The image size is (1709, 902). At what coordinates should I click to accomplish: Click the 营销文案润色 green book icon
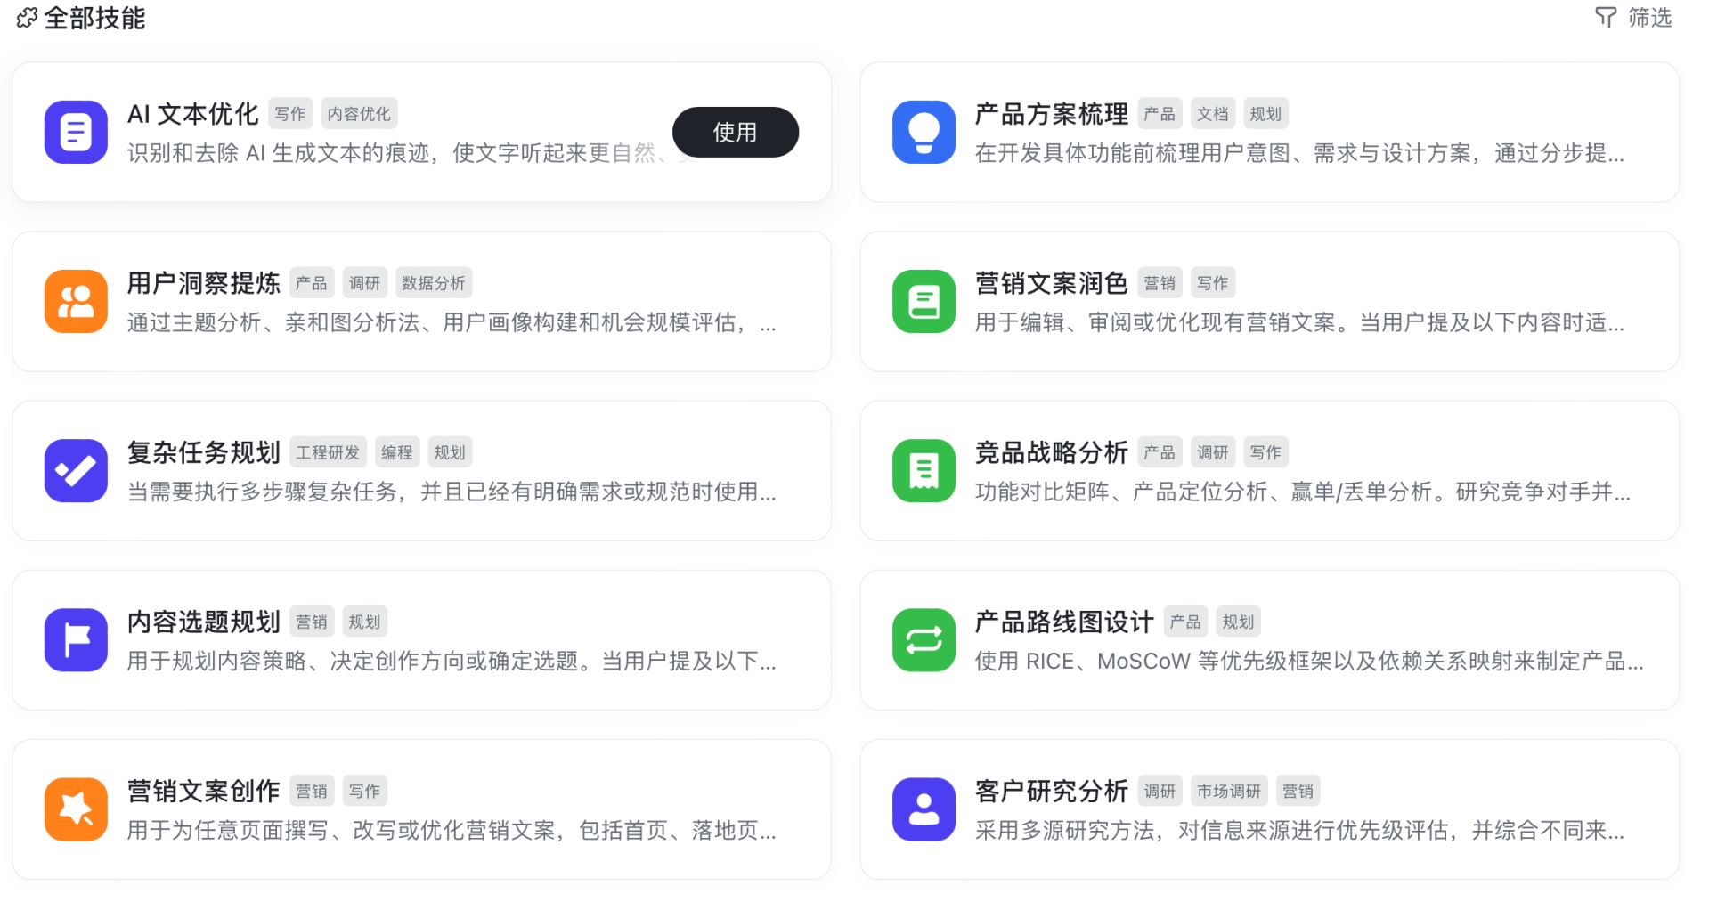tap(924, 302)
